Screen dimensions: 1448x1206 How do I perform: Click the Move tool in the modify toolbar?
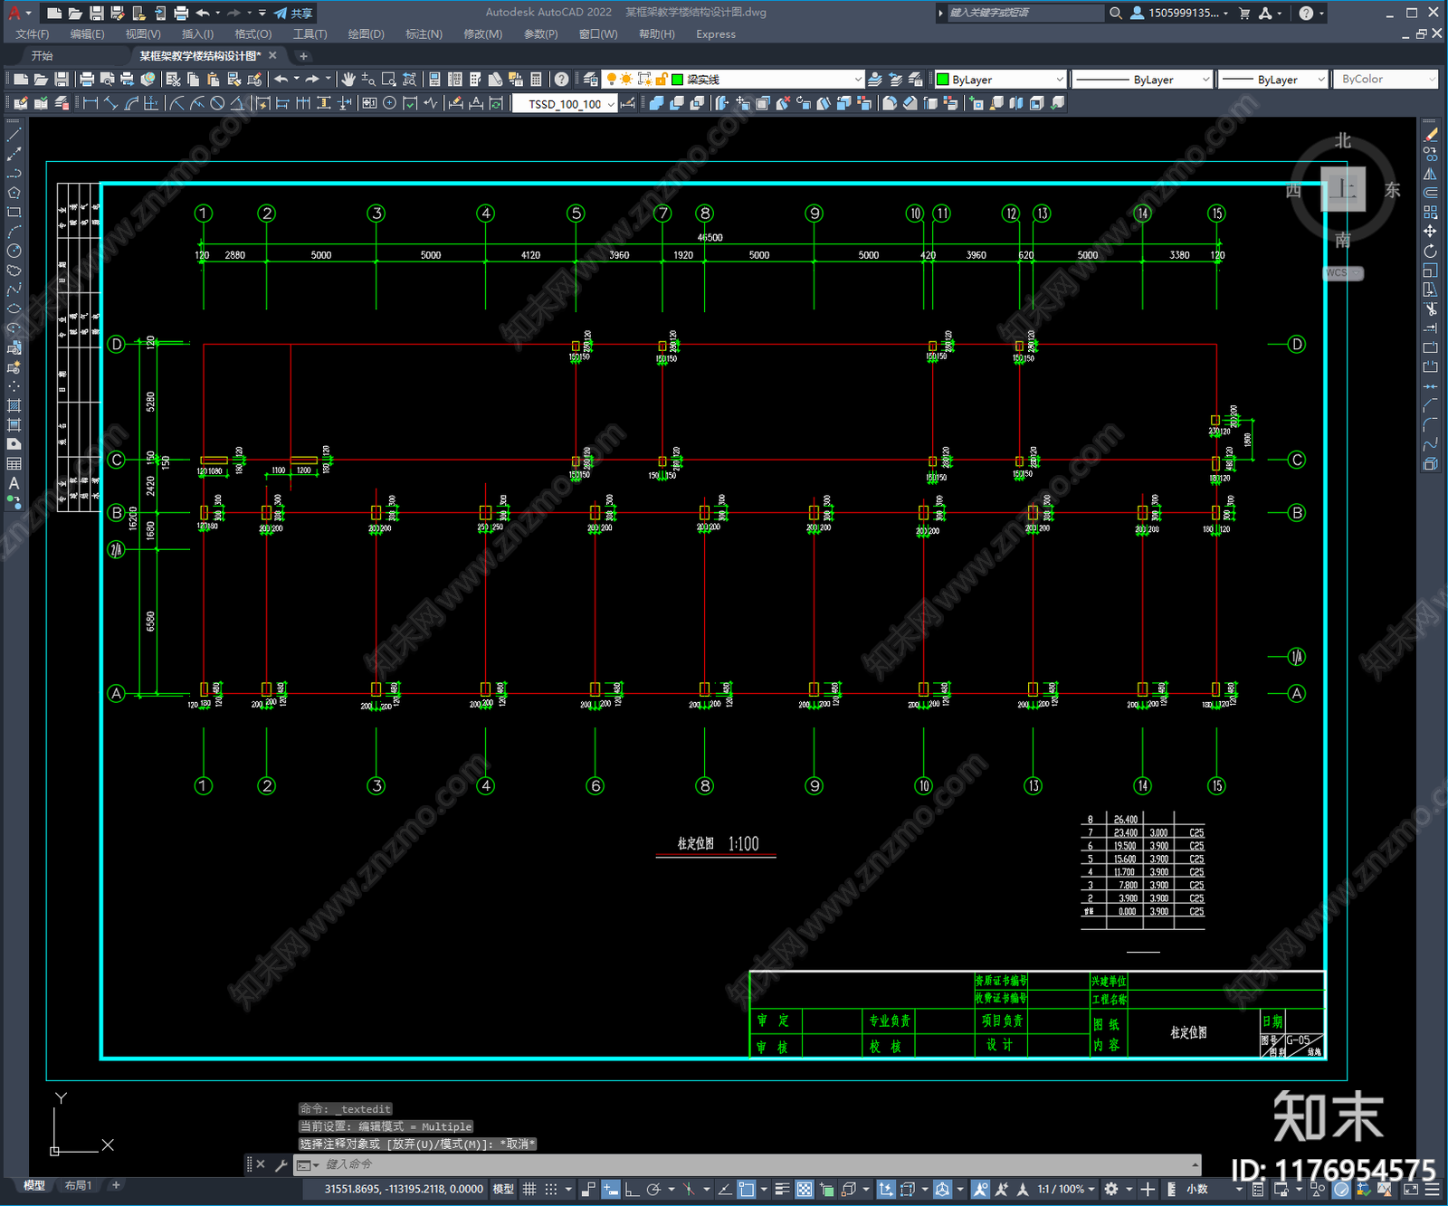point(1430,232)
